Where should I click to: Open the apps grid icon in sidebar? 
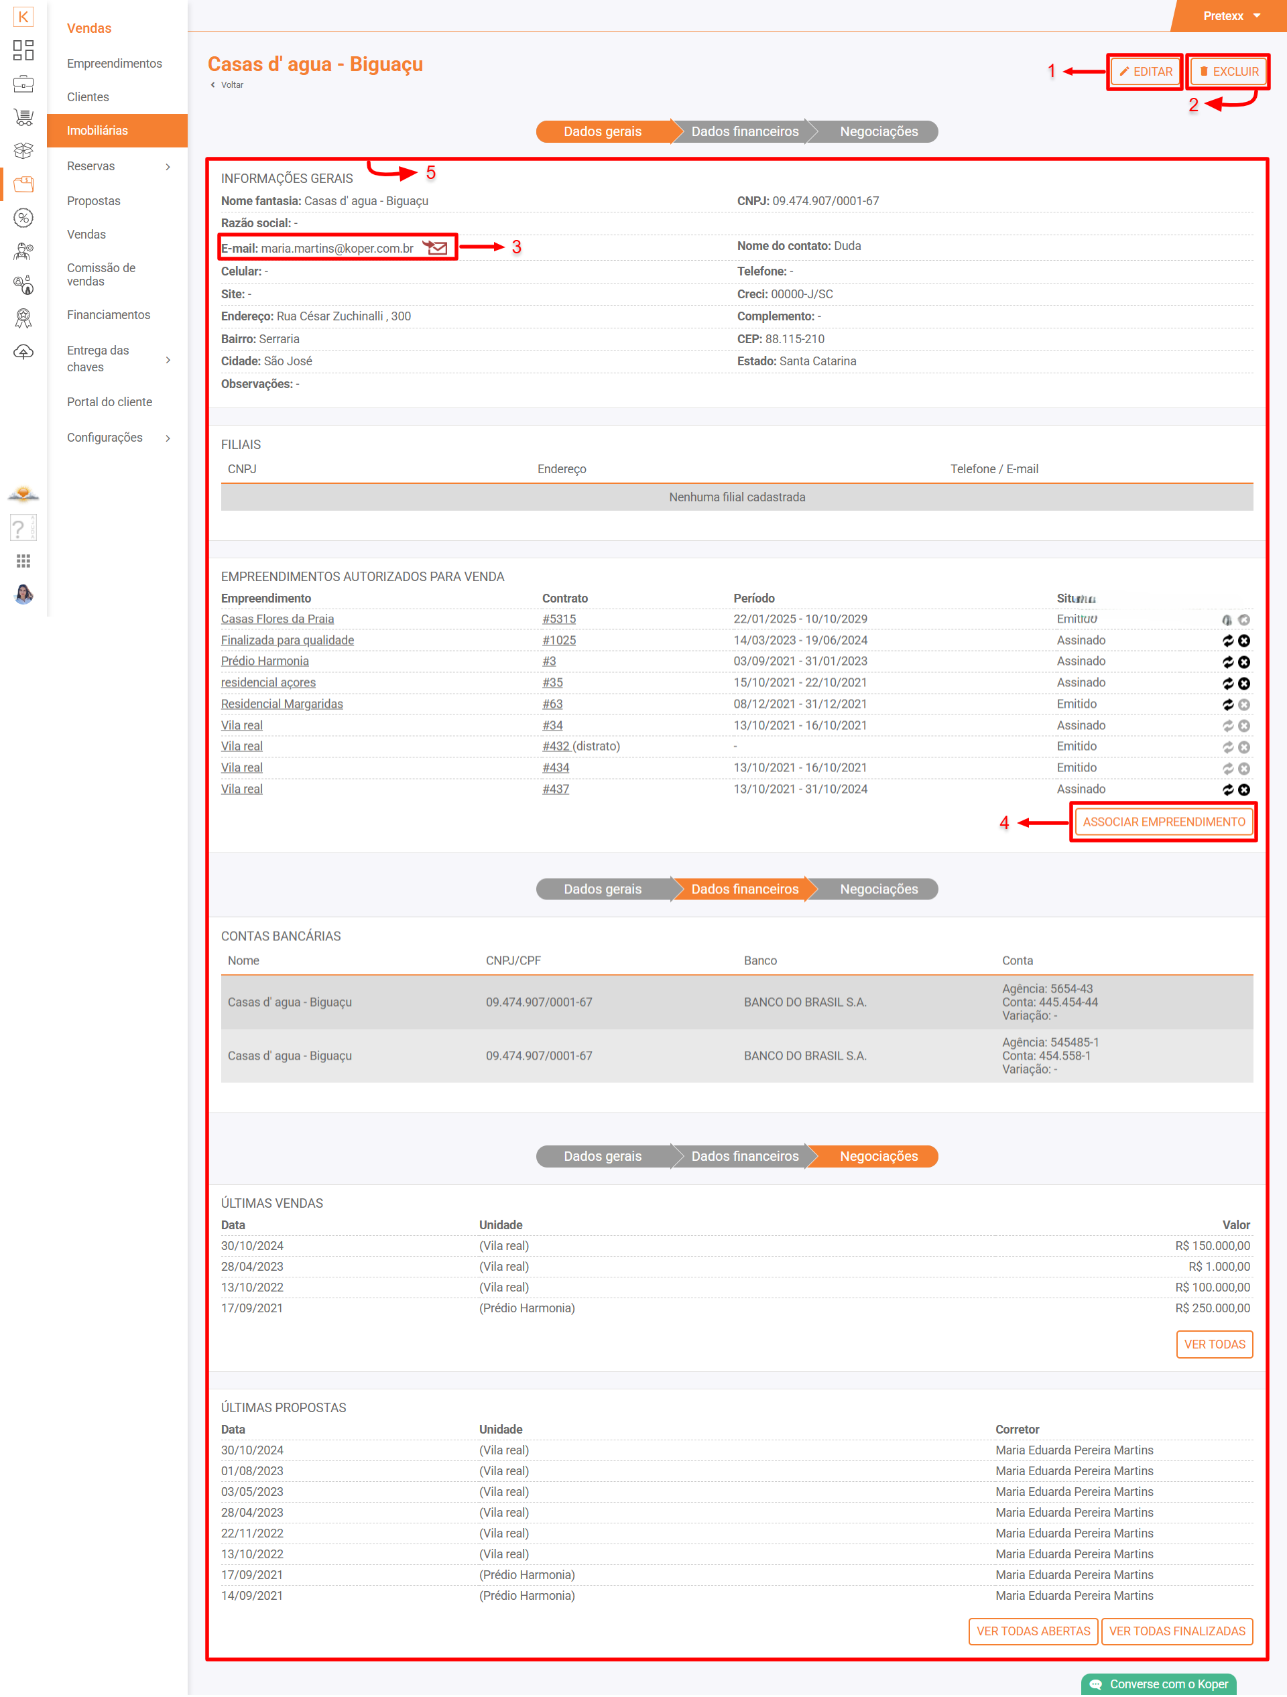pyautogui.click(x=23, y=562)
